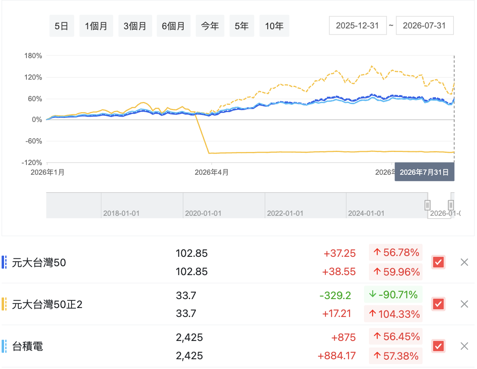Select the 6個月 time range
This screenshot has width=477, height=369.
173,26
